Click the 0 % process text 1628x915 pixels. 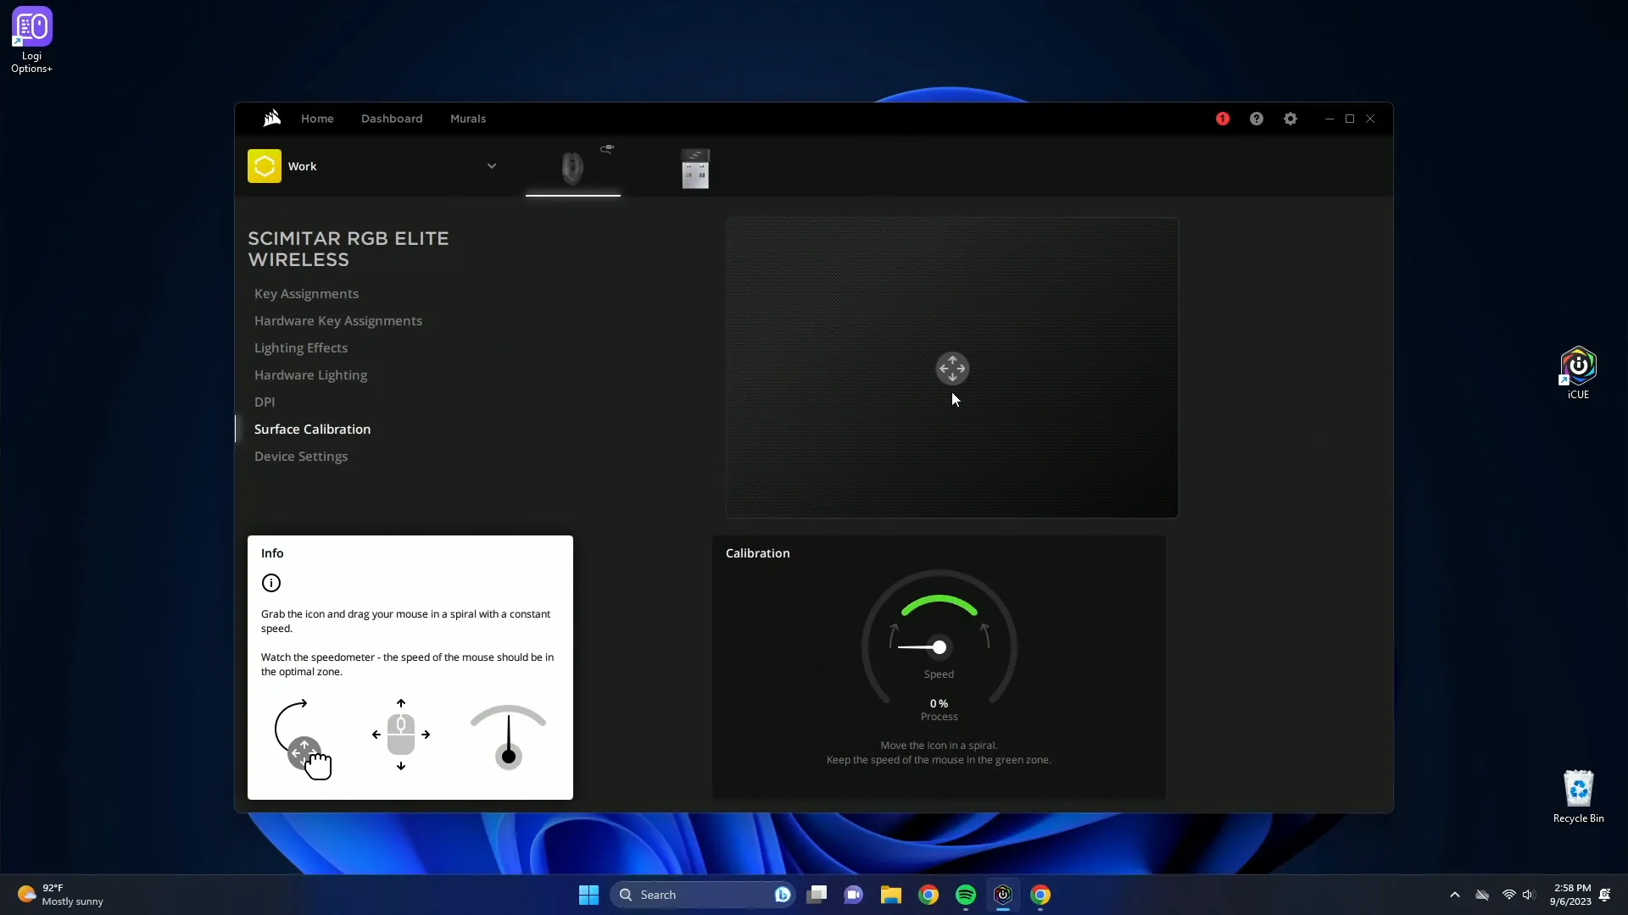tap(939, 704)
